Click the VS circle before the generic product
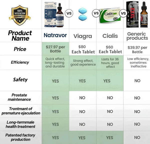The image size is (150, 144). (123, 13)
